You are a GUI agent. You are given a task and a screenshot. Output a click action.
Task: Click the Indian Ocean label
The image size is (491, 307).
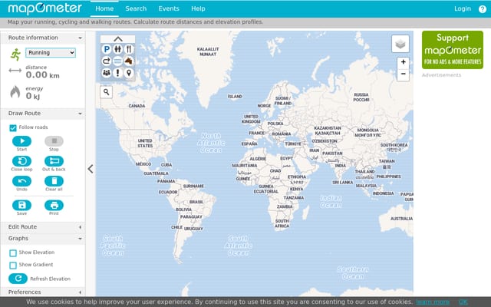(331, 202)
